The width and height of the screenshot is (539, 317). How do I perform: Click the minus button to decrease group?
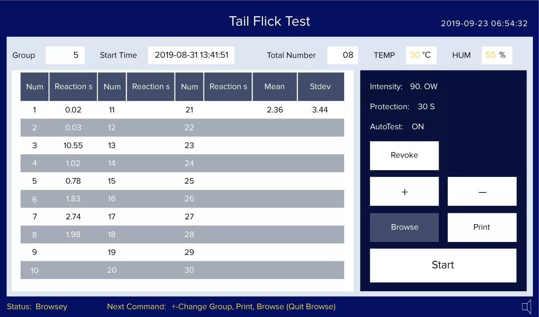coord(482,191)
